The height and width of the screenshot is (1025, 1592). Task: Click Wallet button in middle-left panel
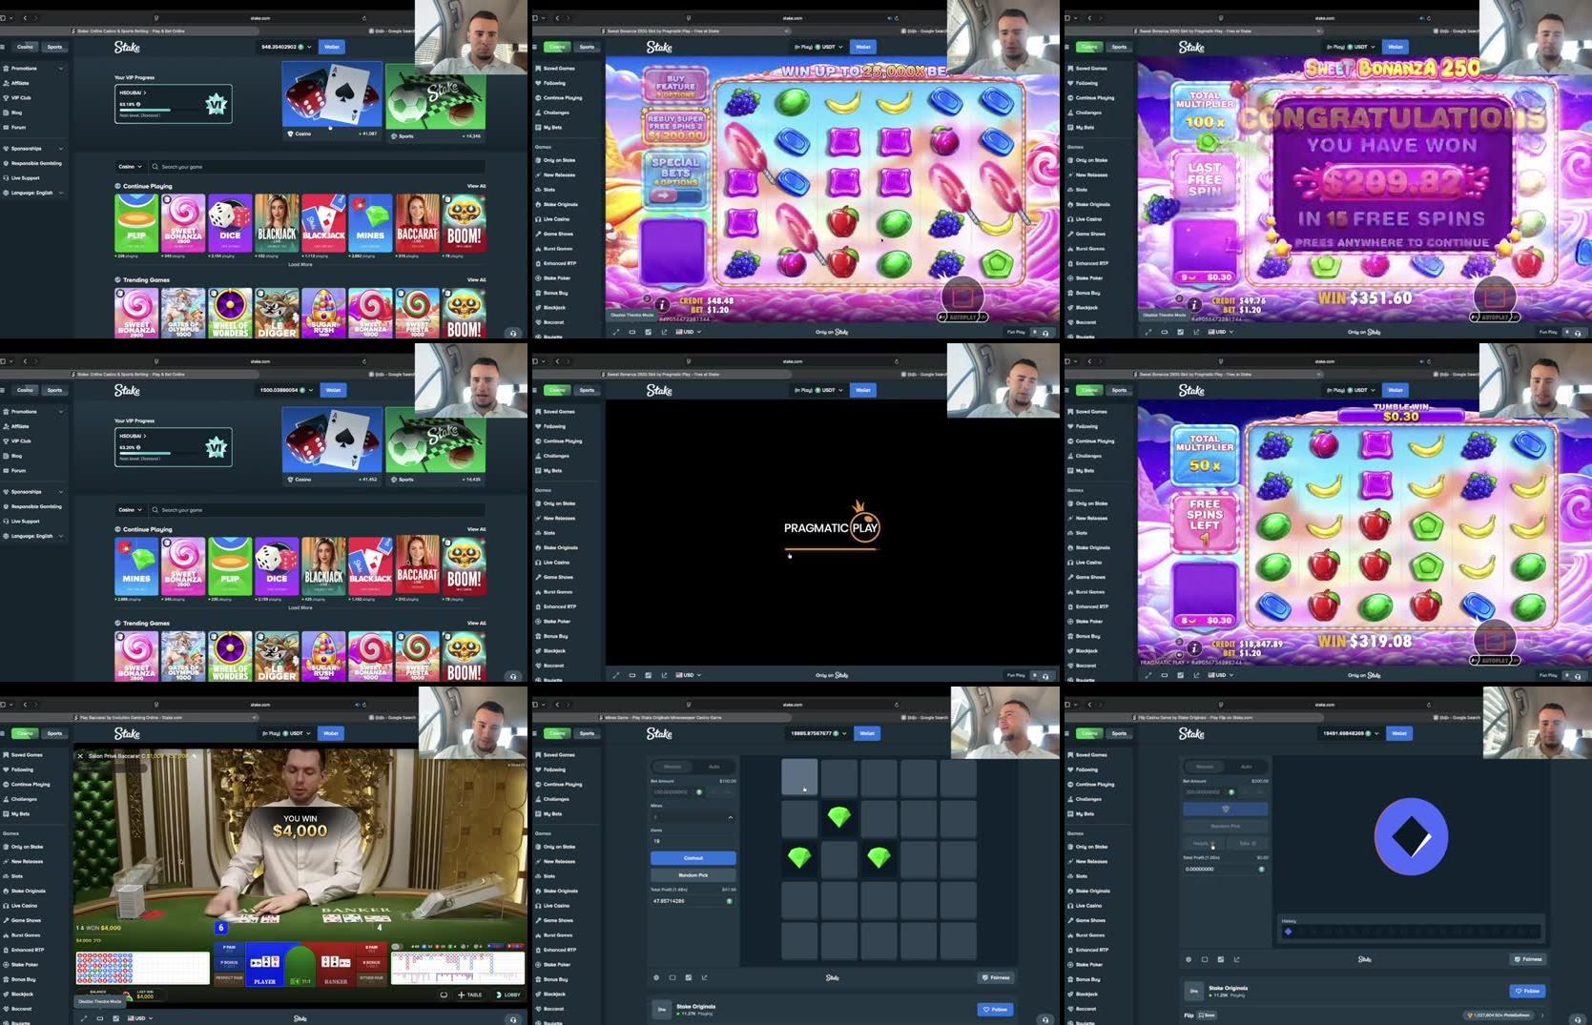pyautogui.click(x=333, y=390)
